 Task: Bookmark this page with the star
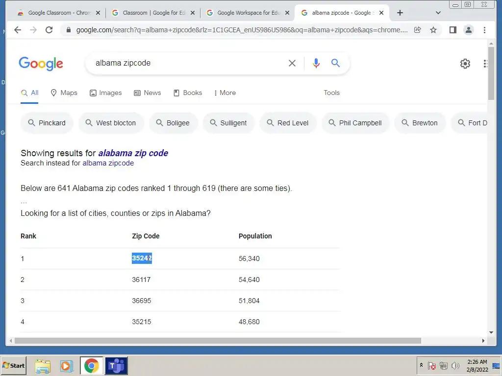pos(433,30)
